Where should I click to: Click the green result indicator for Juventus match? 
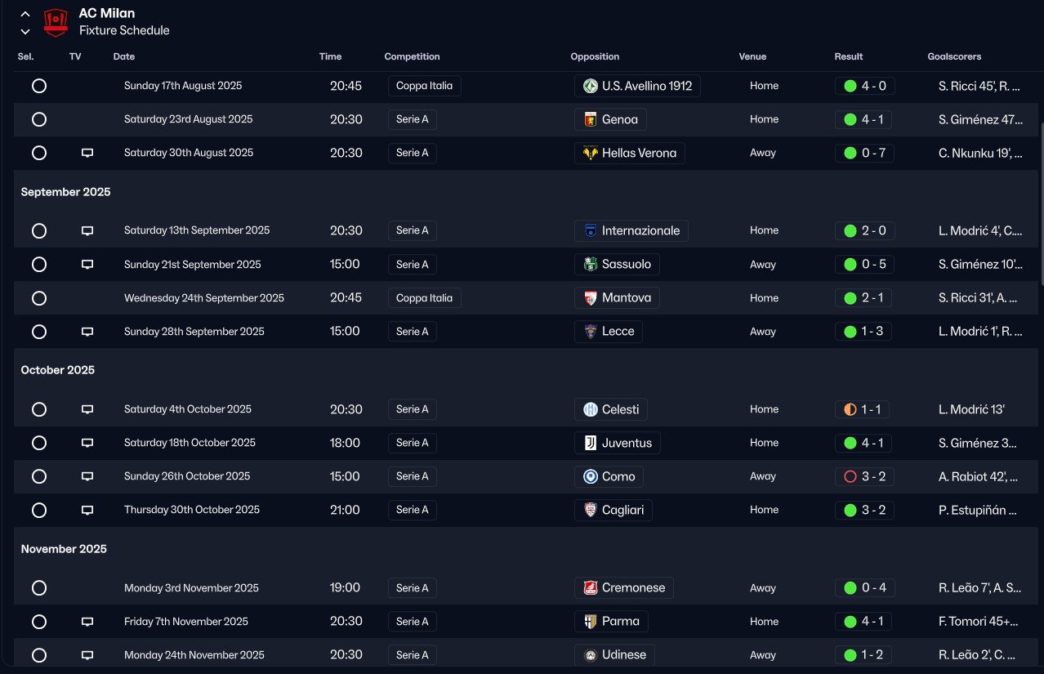[x=850, y=443]
